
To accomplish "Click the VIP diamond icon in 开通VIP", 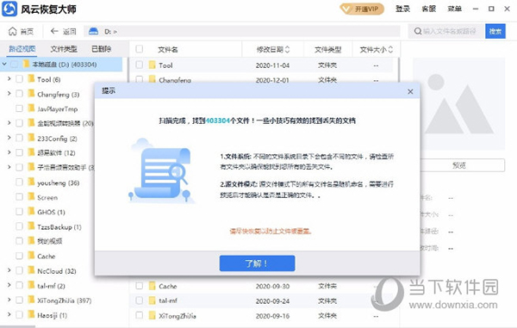I will pyautogui.click(x=346, y=9).
